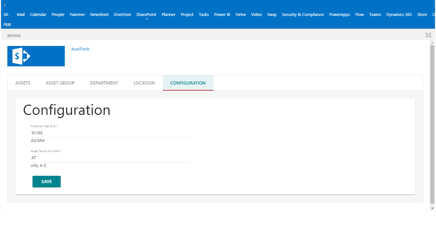Image resolution: width=436 pixels, height=245 pixels.
Task: Switch to the DEPARTMENT tab
Action: point(104,83)
